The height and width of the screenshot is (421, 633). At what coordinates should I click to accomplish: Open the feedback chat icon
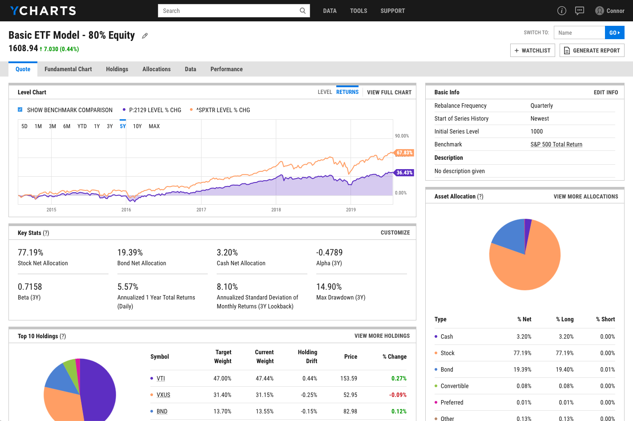pyautogui.click(x=579, y=10)
